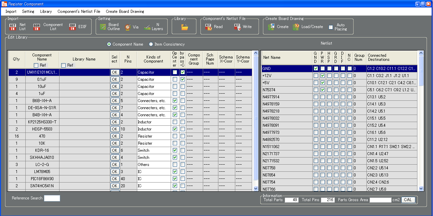Toggle Gp Center checkbox for B6B-XH-A
Screen dimensions: 433x216
pyautogui.click(x=175, y=101)
